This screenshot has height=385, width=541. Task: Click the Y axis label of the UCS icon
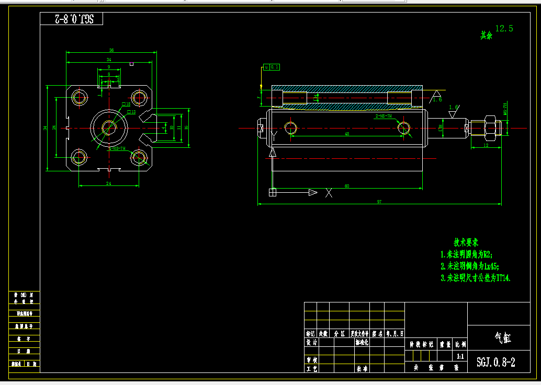[274, 135]
